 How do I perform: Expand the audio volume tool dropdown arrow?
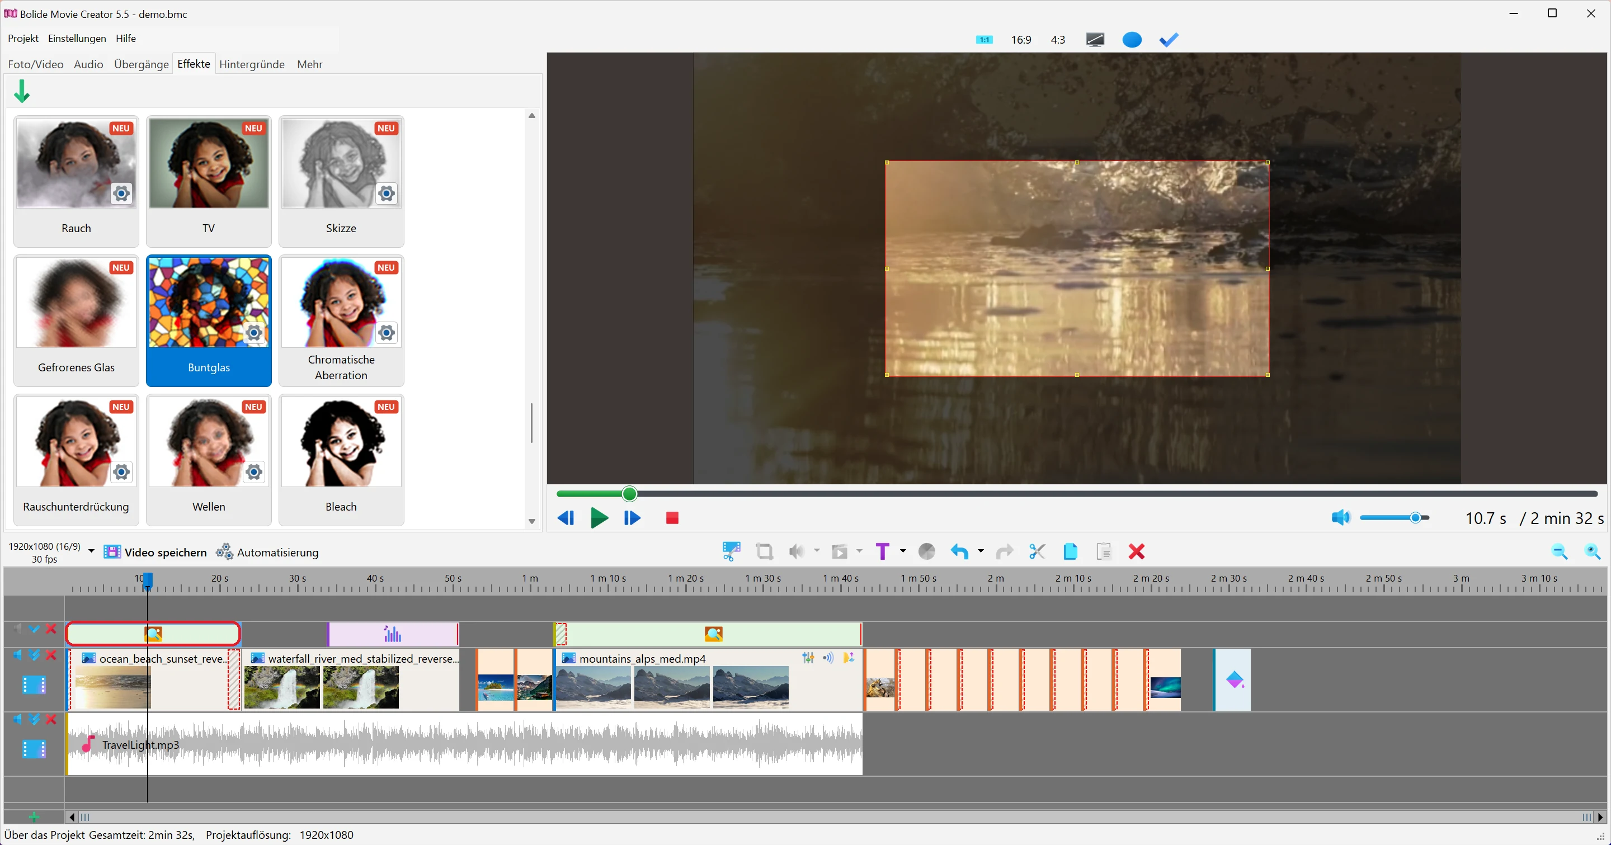tap(817, 551)
